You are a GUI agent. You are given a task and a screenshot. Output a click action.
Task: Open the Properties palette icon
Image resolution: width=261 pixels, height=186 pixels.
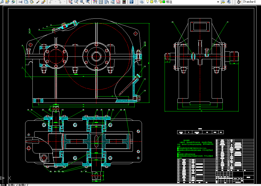click(x=95, y=2)
